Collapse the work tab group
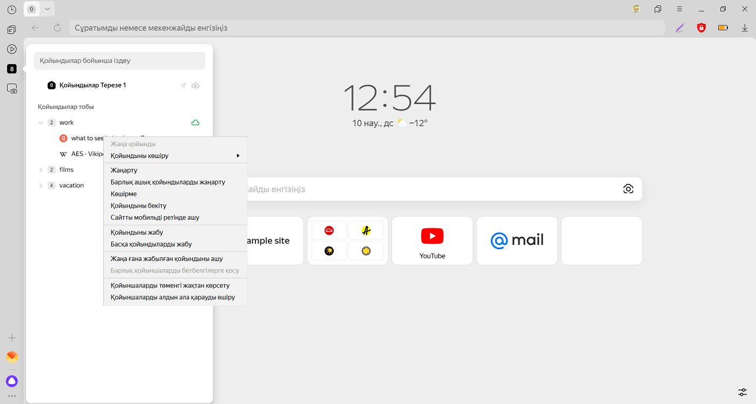 40,123
